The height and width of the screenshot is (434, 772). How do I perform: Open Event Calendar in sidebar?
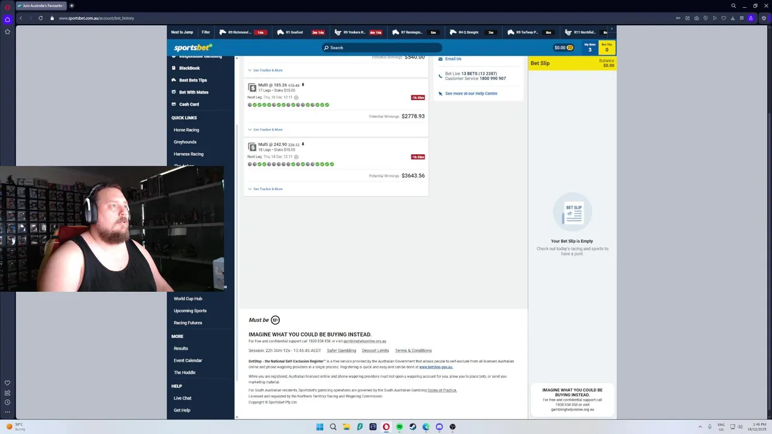[x=188, y=360]
